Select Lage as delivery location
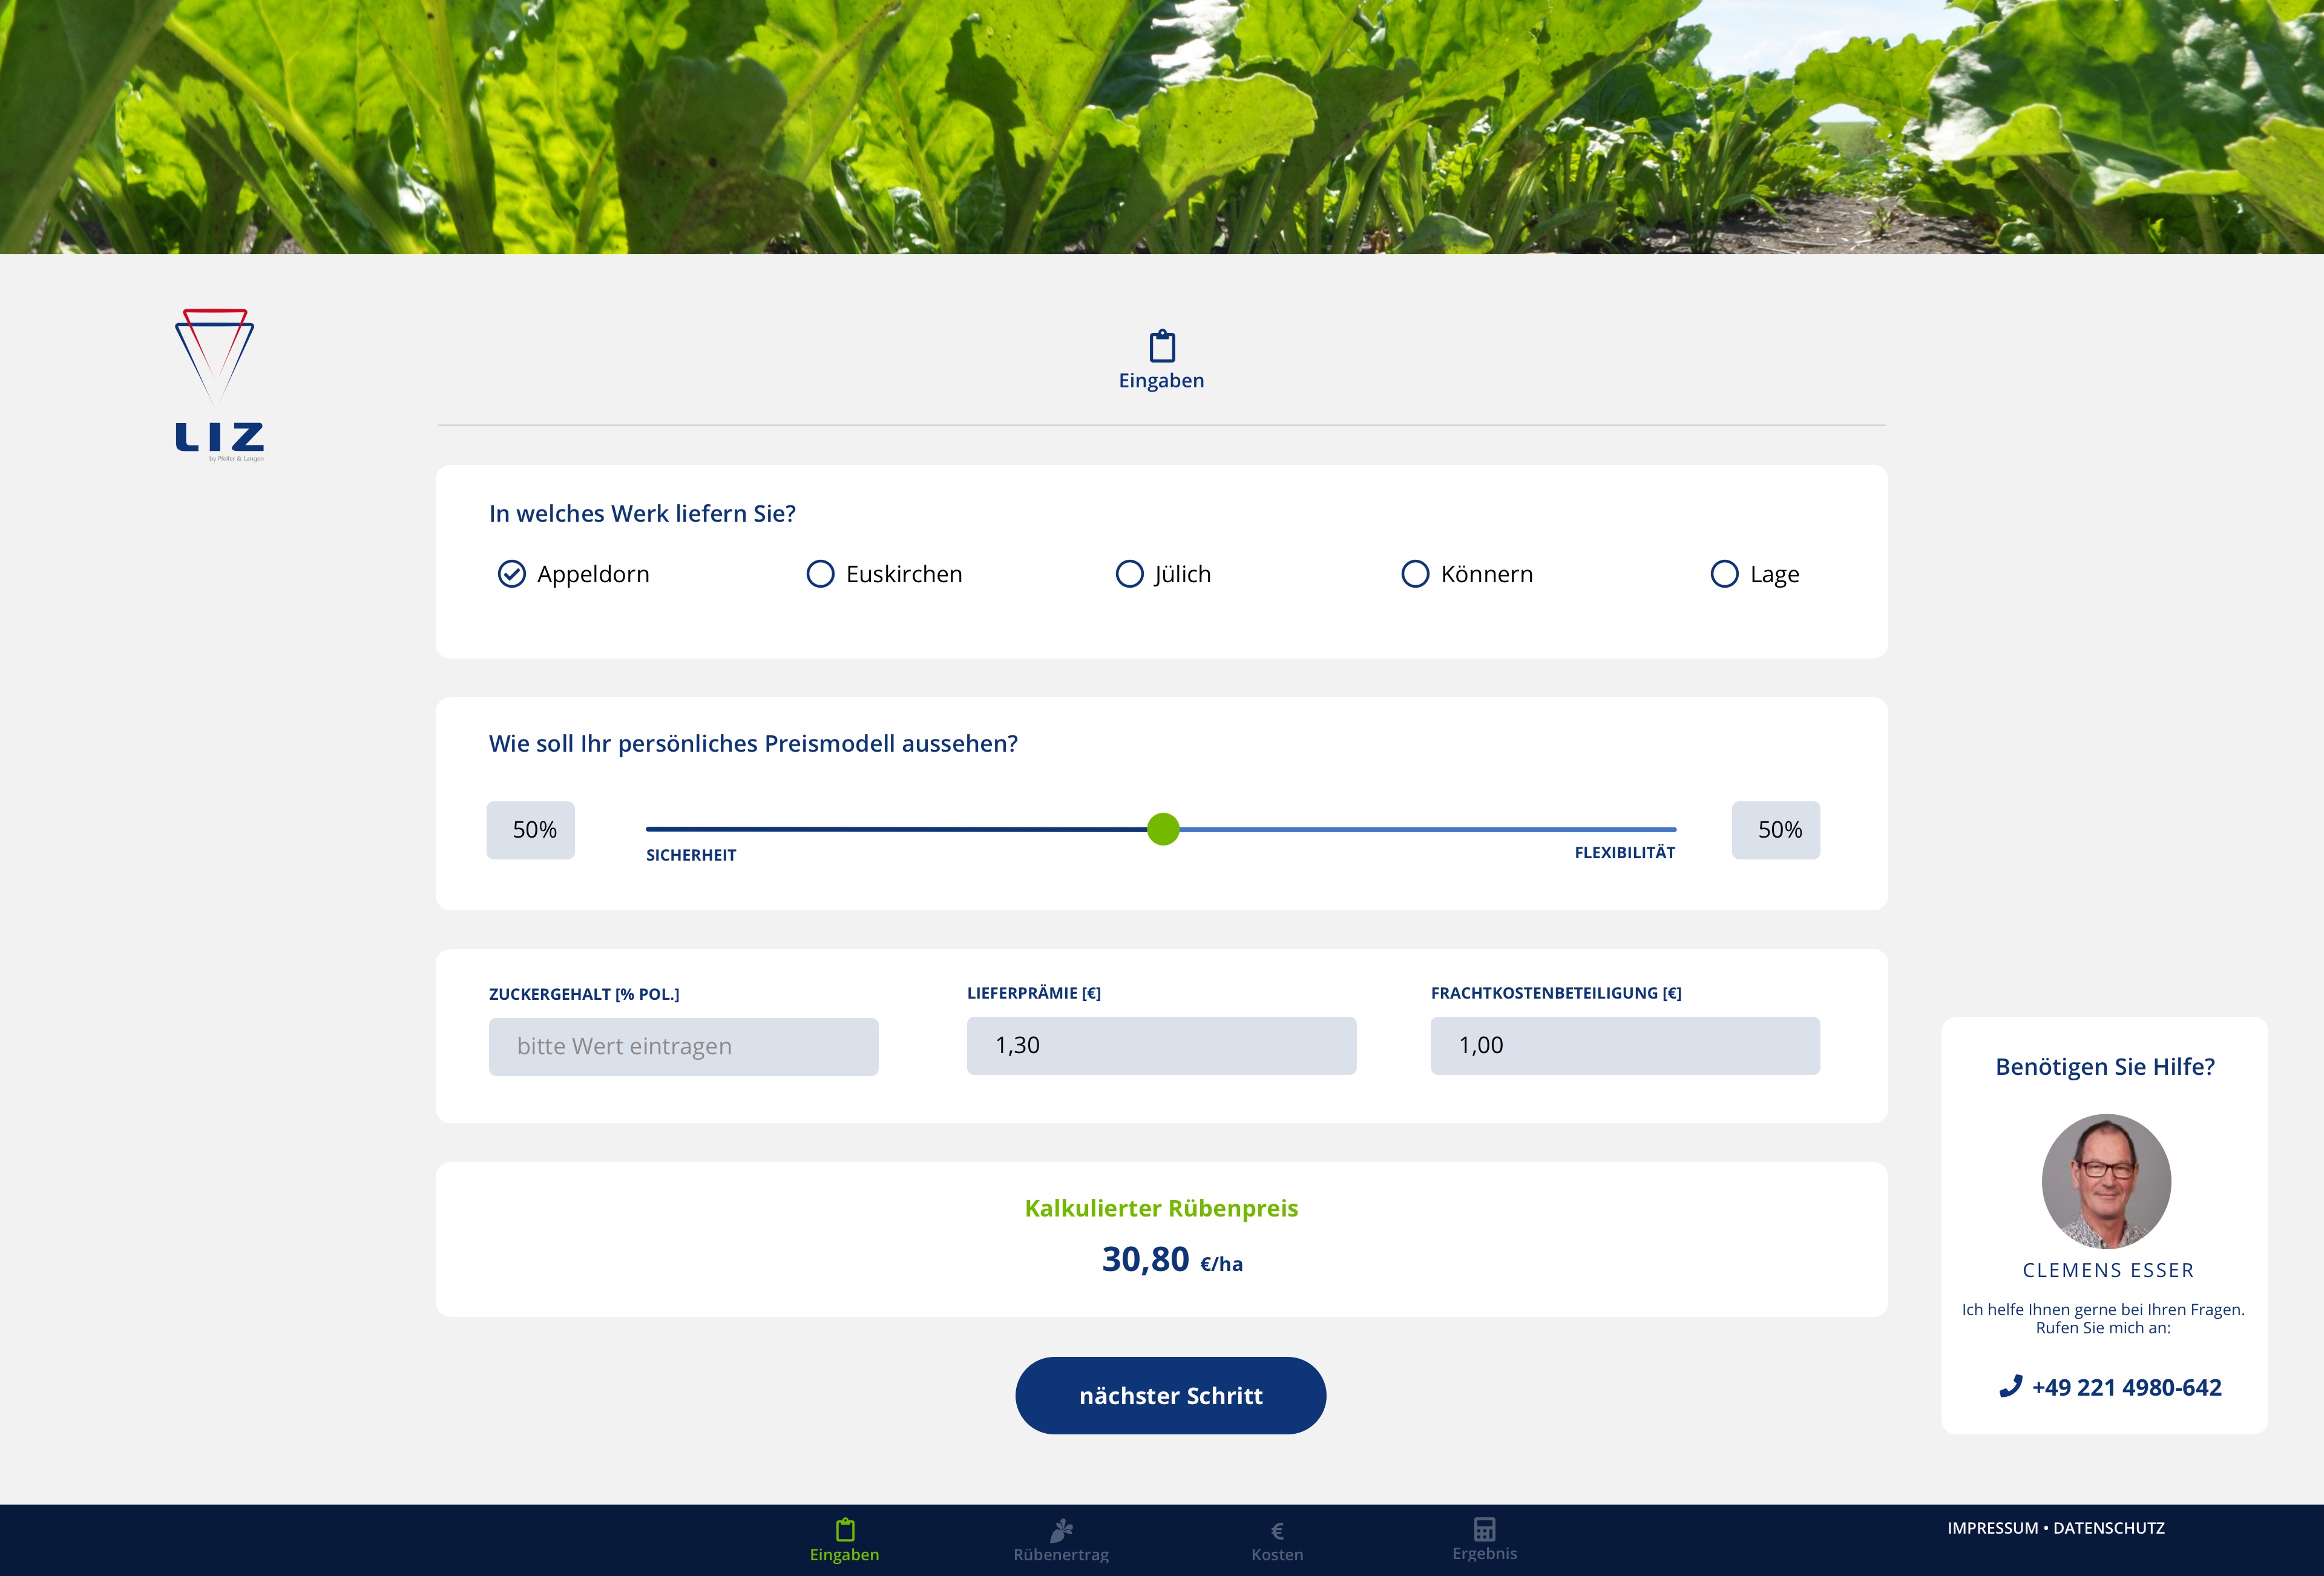The height and width of the screenshot is (1576, 2324). pos(1723,573)
